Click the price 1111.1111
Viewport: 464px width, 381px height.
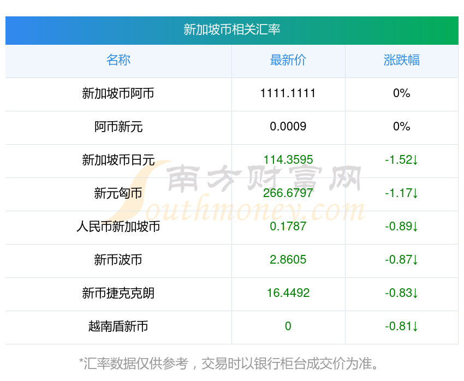[288, 93]
